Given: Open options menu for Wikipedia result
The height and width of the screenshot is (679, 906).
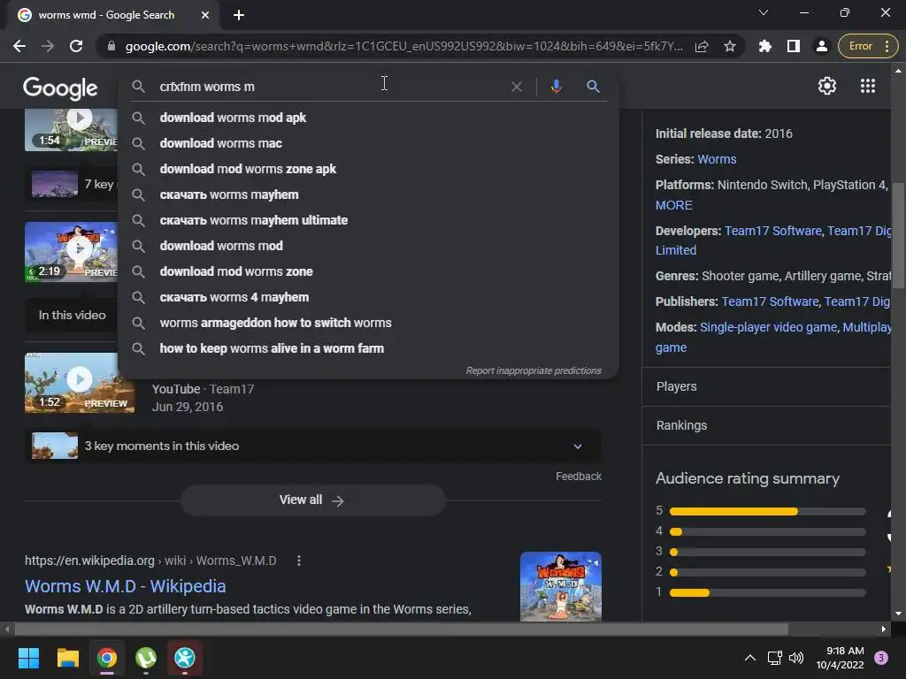Looking at the screenshot, I should (x=299, y=561).
